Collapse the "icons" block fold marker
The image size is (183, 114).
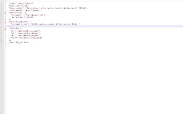(5, 28)
